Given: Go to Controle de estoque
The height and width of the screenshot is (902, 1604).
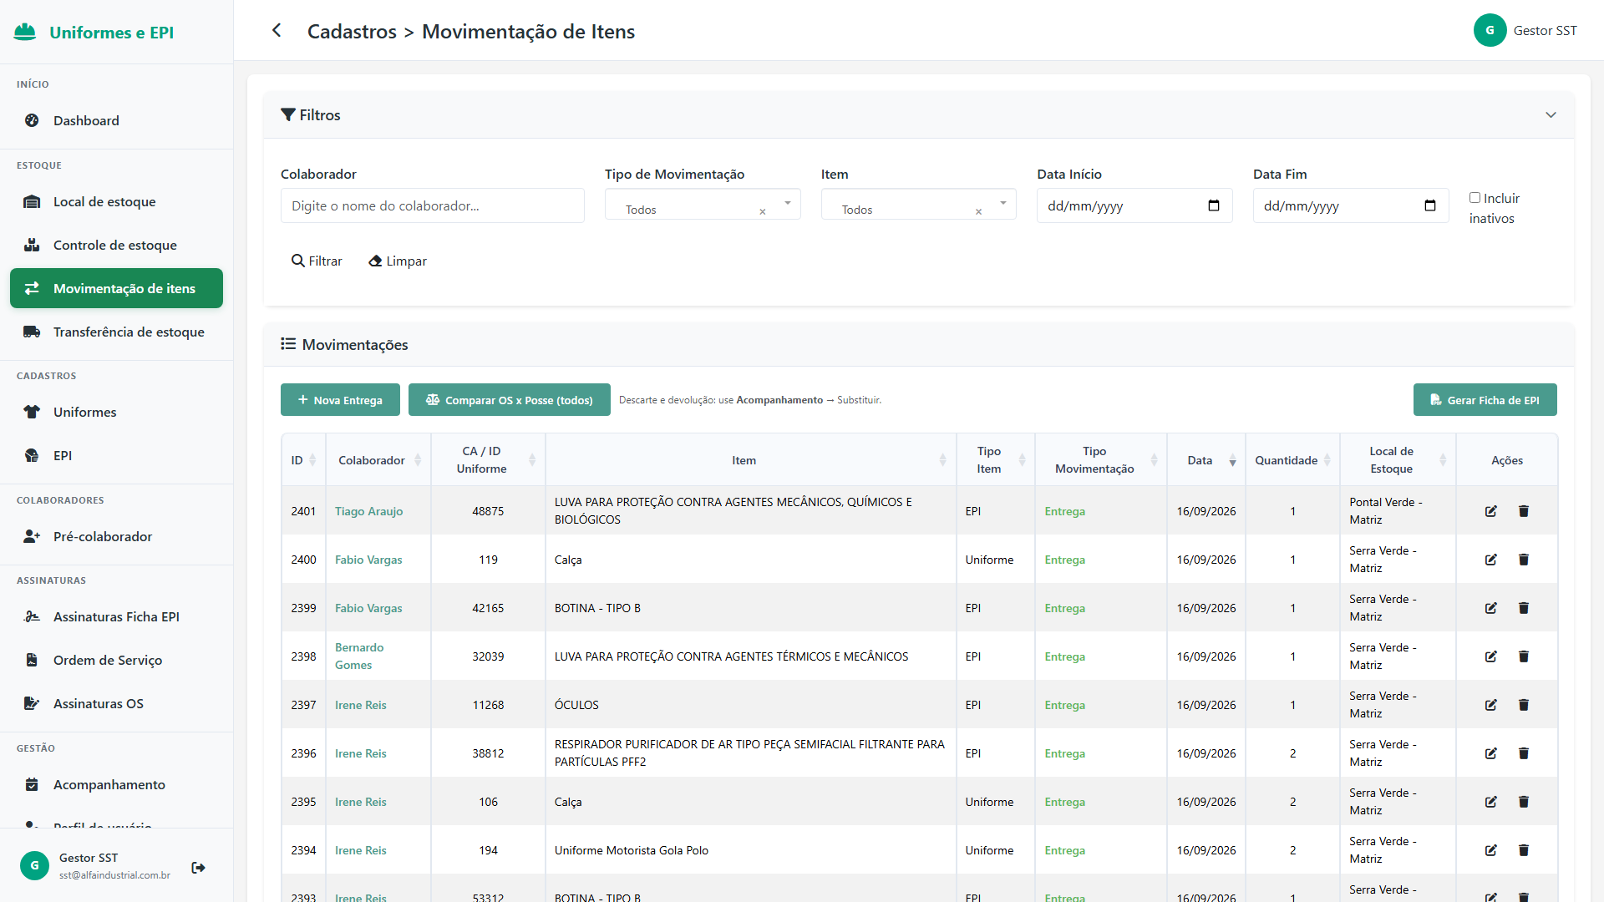Looking at the screenshot, I should tap(116, 245).
